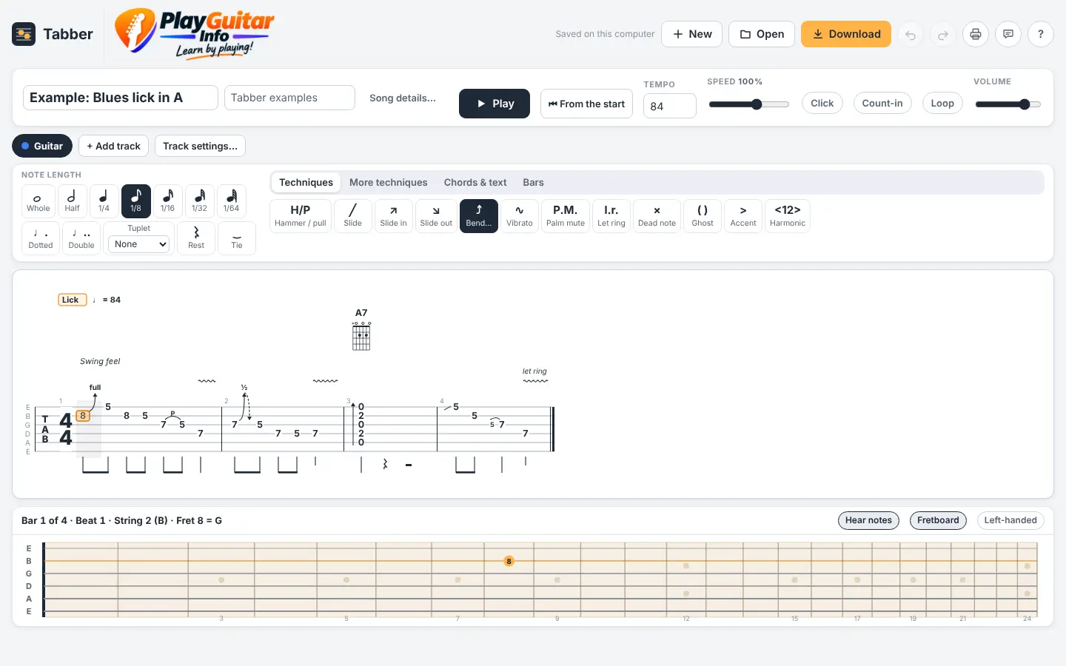Select the 1/16 note length
Image resolution: width=1066 pixels, height=666 pixels.
(x=168, y=201)
